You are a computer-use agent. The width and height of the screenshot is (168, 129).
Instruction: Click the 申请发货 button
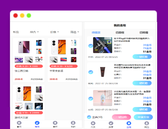(143, 117)
